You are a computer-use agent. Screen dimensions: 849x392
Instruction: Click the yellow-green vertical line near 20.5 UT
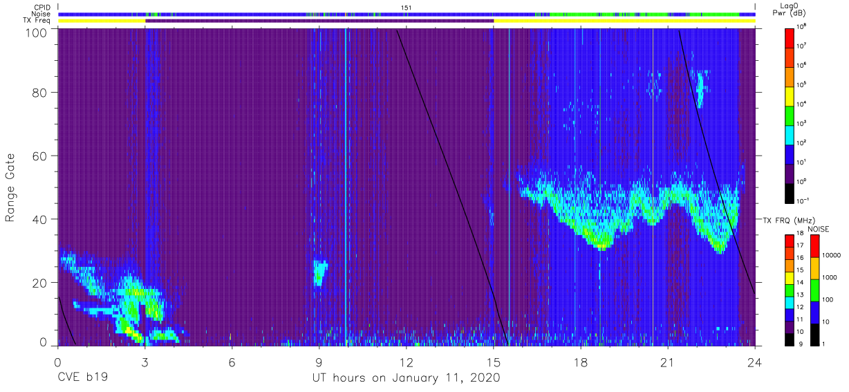(653, 187)
